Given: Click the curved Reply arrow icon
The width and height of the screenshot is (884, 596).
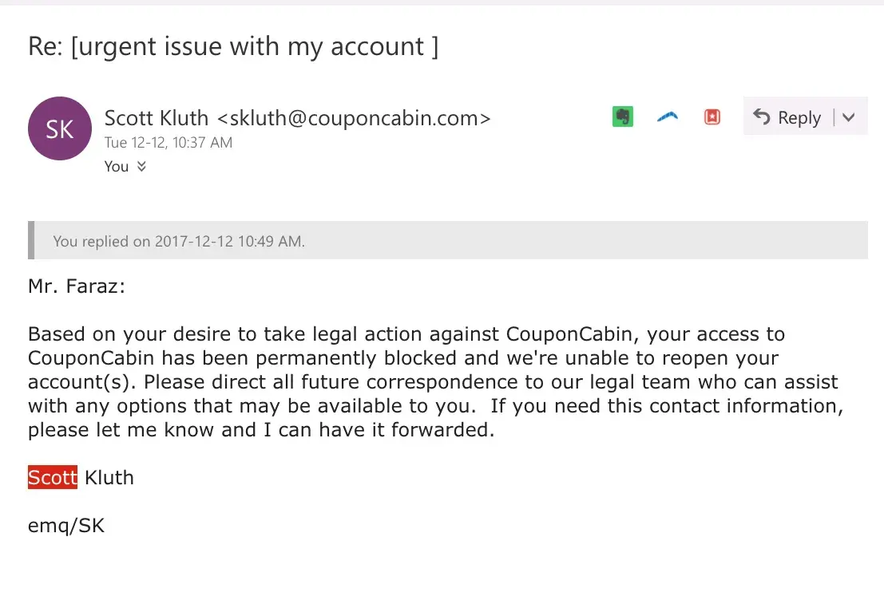Looking at the screenshot, I should tap(763, 117).
